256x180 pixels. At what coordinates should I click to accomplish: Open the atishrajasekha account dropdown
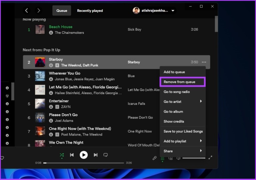point(154,11)
